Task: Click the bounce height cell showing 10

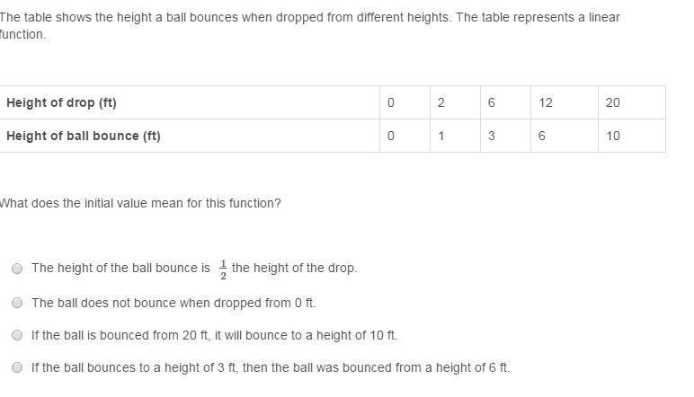Action: [612, 136]
